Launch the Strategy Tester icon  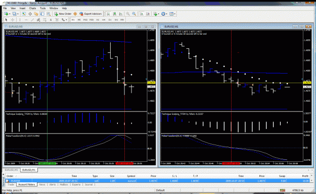pos(49,14)
